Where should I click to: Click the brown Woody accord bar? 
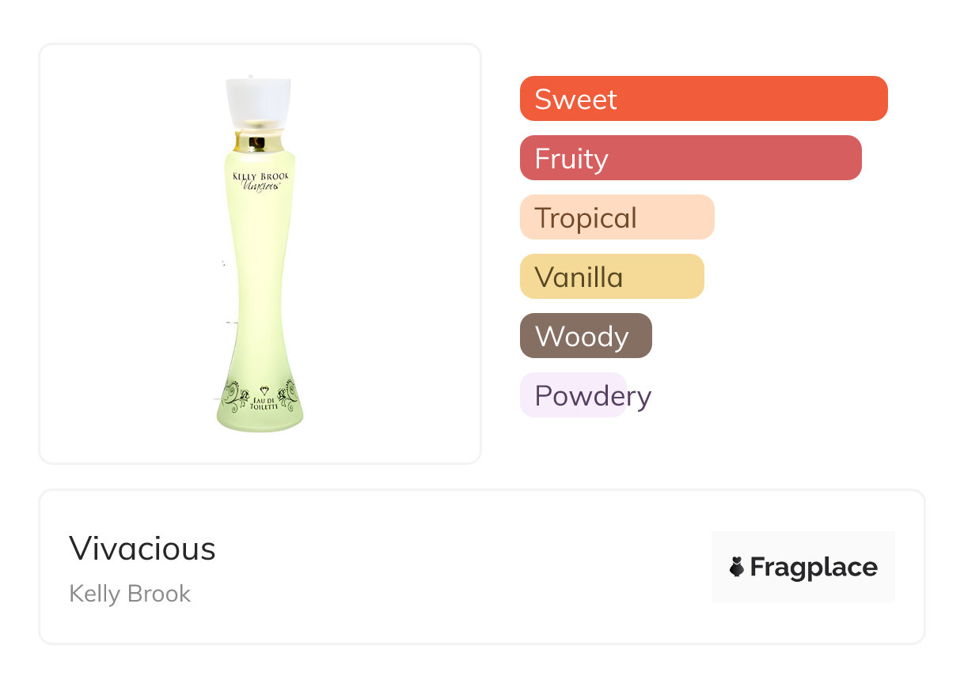(586, 336)
